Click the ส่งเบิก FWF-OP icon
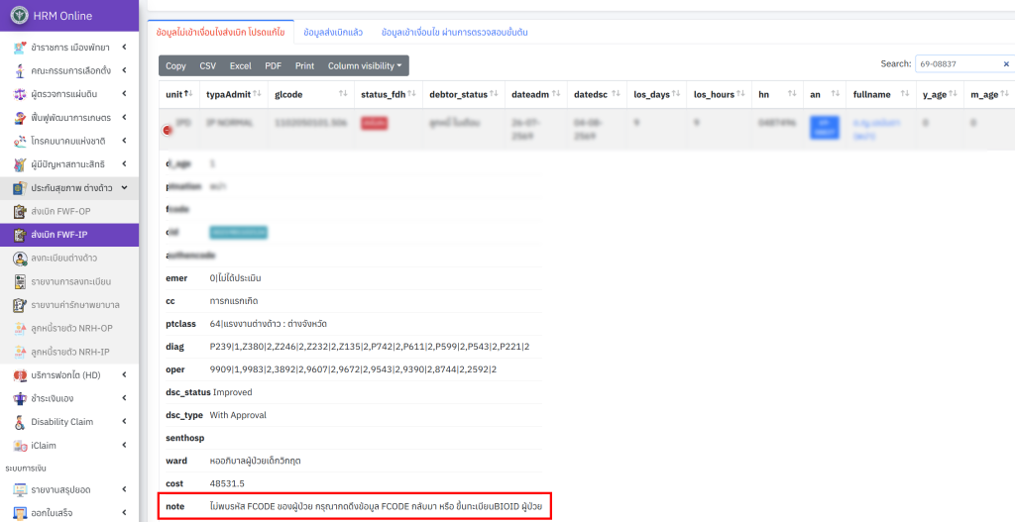This screenshot has width=1015, height=522. [x=20, y=212]
